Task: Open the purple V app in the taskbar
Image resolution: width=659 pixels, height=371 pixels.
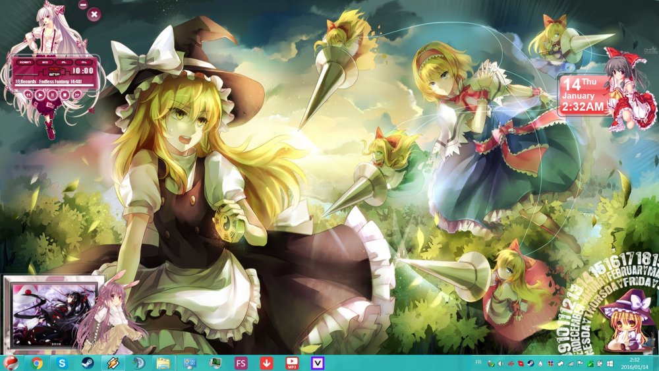Action: coord(318,363)
